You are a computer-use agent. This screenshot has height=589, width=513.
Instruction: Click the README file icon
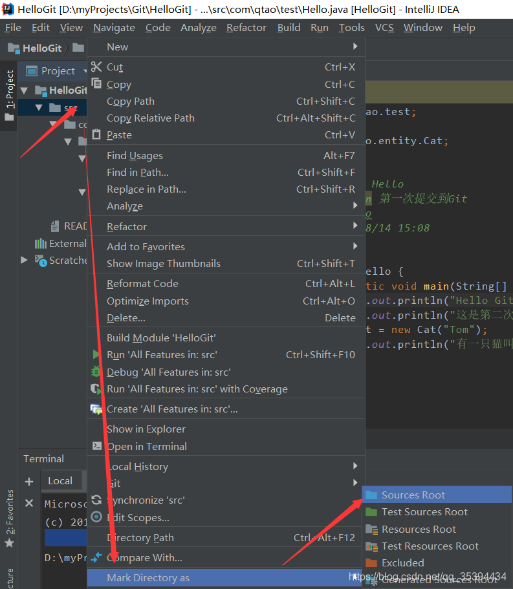[55, 226]
